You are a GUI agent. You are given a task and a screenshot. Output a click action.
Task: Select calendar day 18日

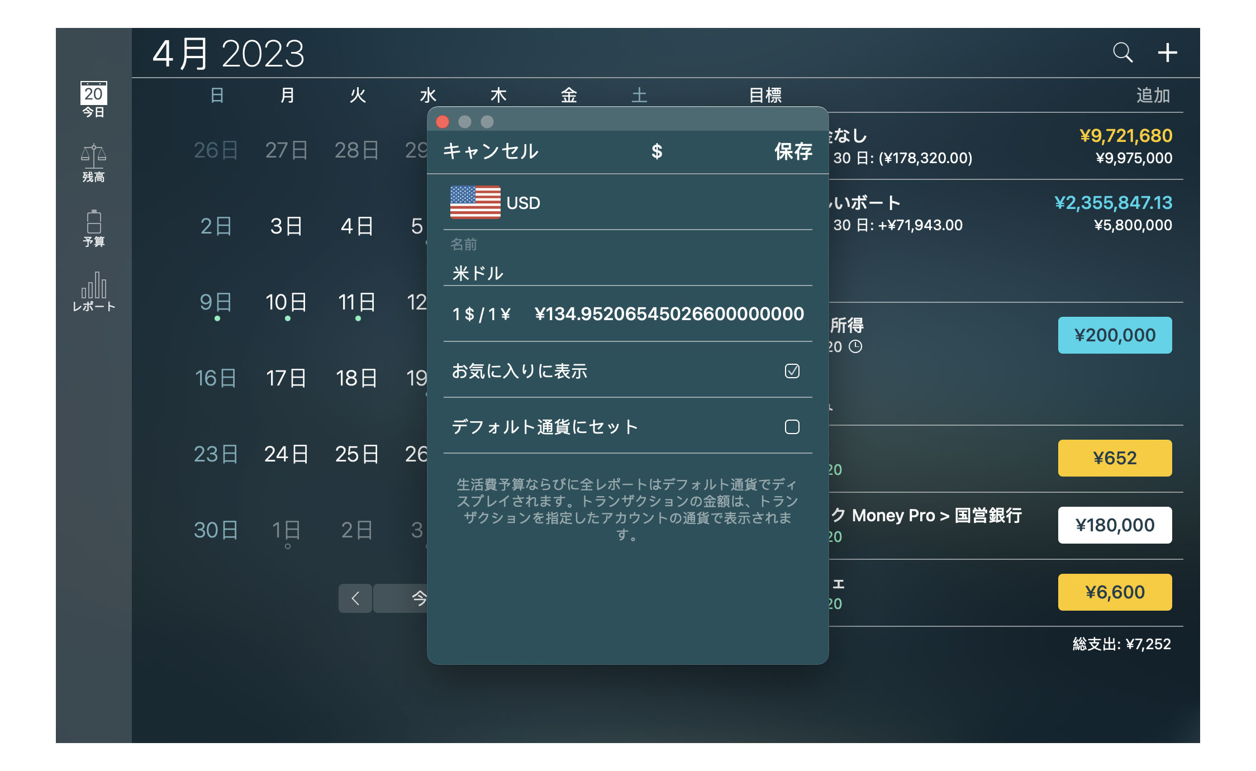point(357,378)
